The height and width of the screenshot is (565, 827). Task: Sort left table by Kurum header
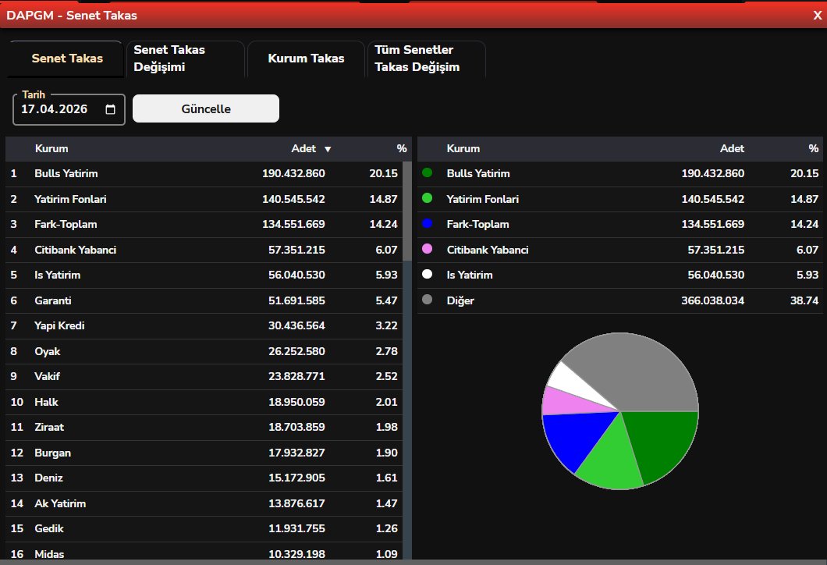(51, 149)
